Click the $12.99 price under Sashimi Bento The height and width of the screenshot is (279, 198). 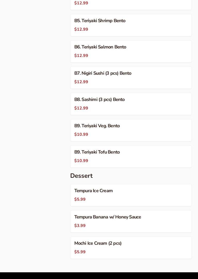point(81,108)
